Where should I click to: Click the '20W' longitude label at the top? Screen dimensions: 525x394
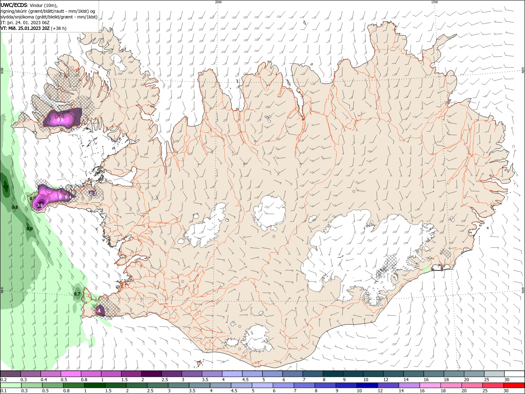(x=218, y=2)
